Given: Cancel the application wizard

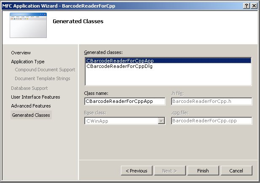Looking at the screenshot, I should pyautogui.click(x=236, y=171).
